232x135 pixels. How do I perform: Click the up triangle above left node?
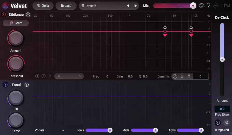pyautogui.click(x=165, y=28)
